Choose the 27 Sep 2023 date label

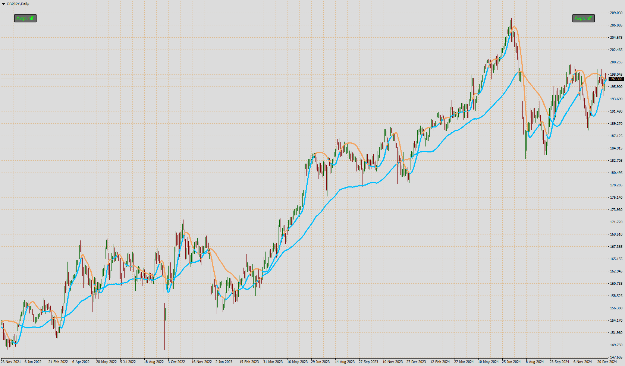368,362
